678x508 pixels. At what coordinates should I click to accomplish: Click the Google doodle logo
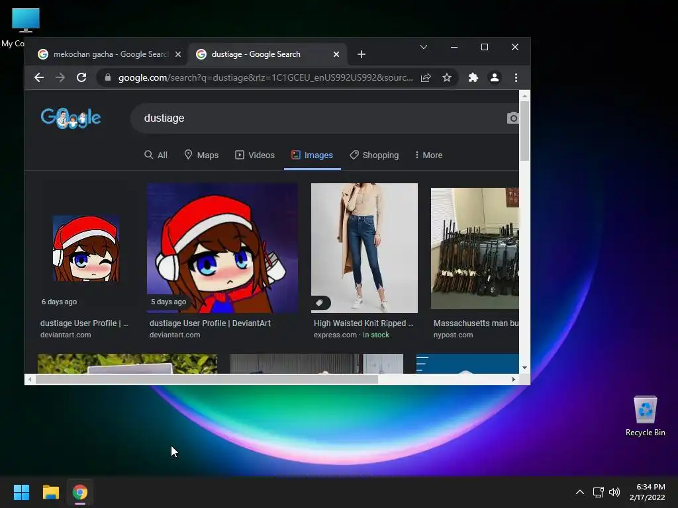tap(71, 118)
